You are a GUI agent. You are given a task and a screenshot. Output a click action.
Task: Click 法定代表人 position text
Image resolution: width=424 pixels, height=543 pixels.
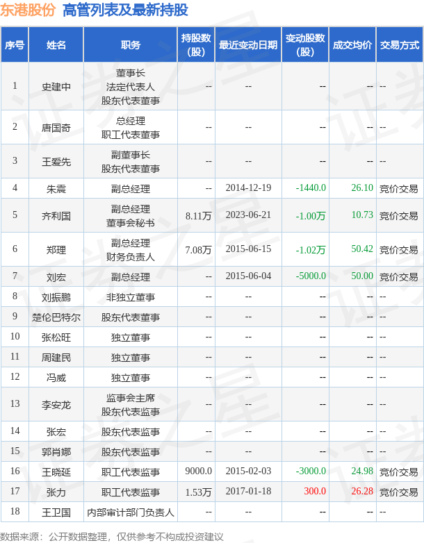pyautogui.click(x=131, y=87)
